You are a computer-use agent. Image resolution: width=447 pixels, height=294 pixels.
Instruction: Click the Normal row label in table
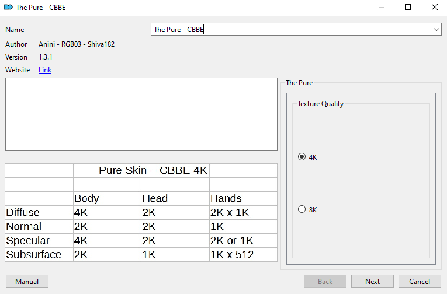click(23, 226)
